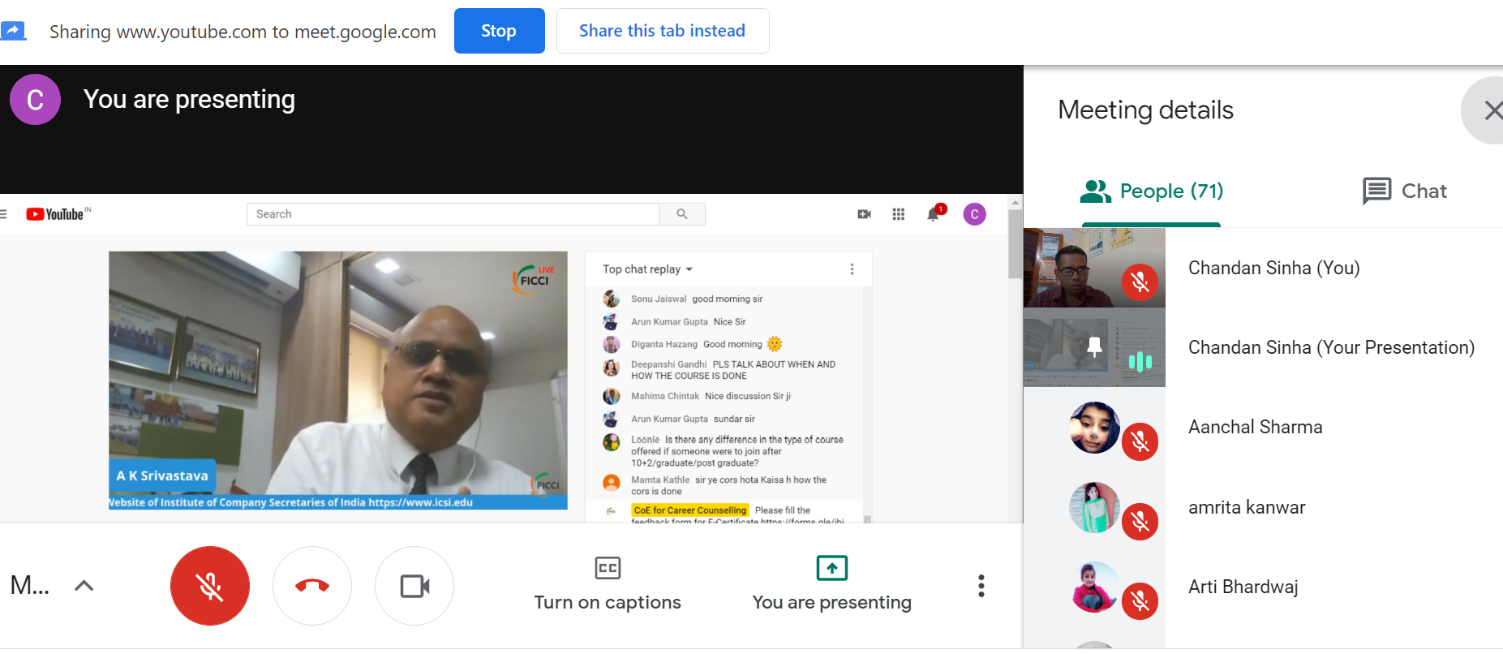Expand the Top chat replay dropdown

(647, 269)
